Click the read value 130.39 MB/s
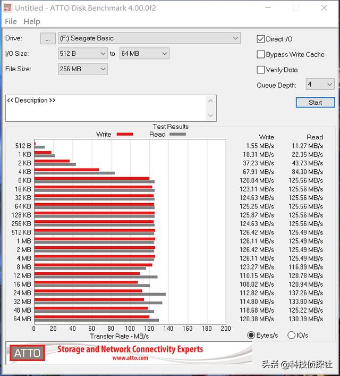The width and height of the screenshot is (340, 376). (306, 319)
